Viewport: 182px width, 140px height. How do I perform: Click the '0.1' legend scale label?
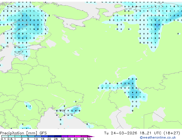pos(3,139)
